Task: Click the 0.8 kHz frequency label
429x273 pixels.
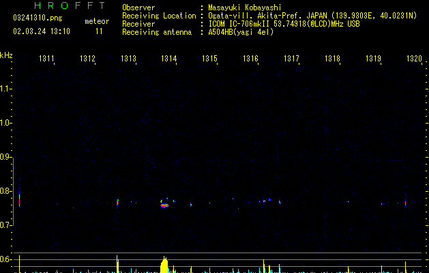Action: tap(5, 191)
